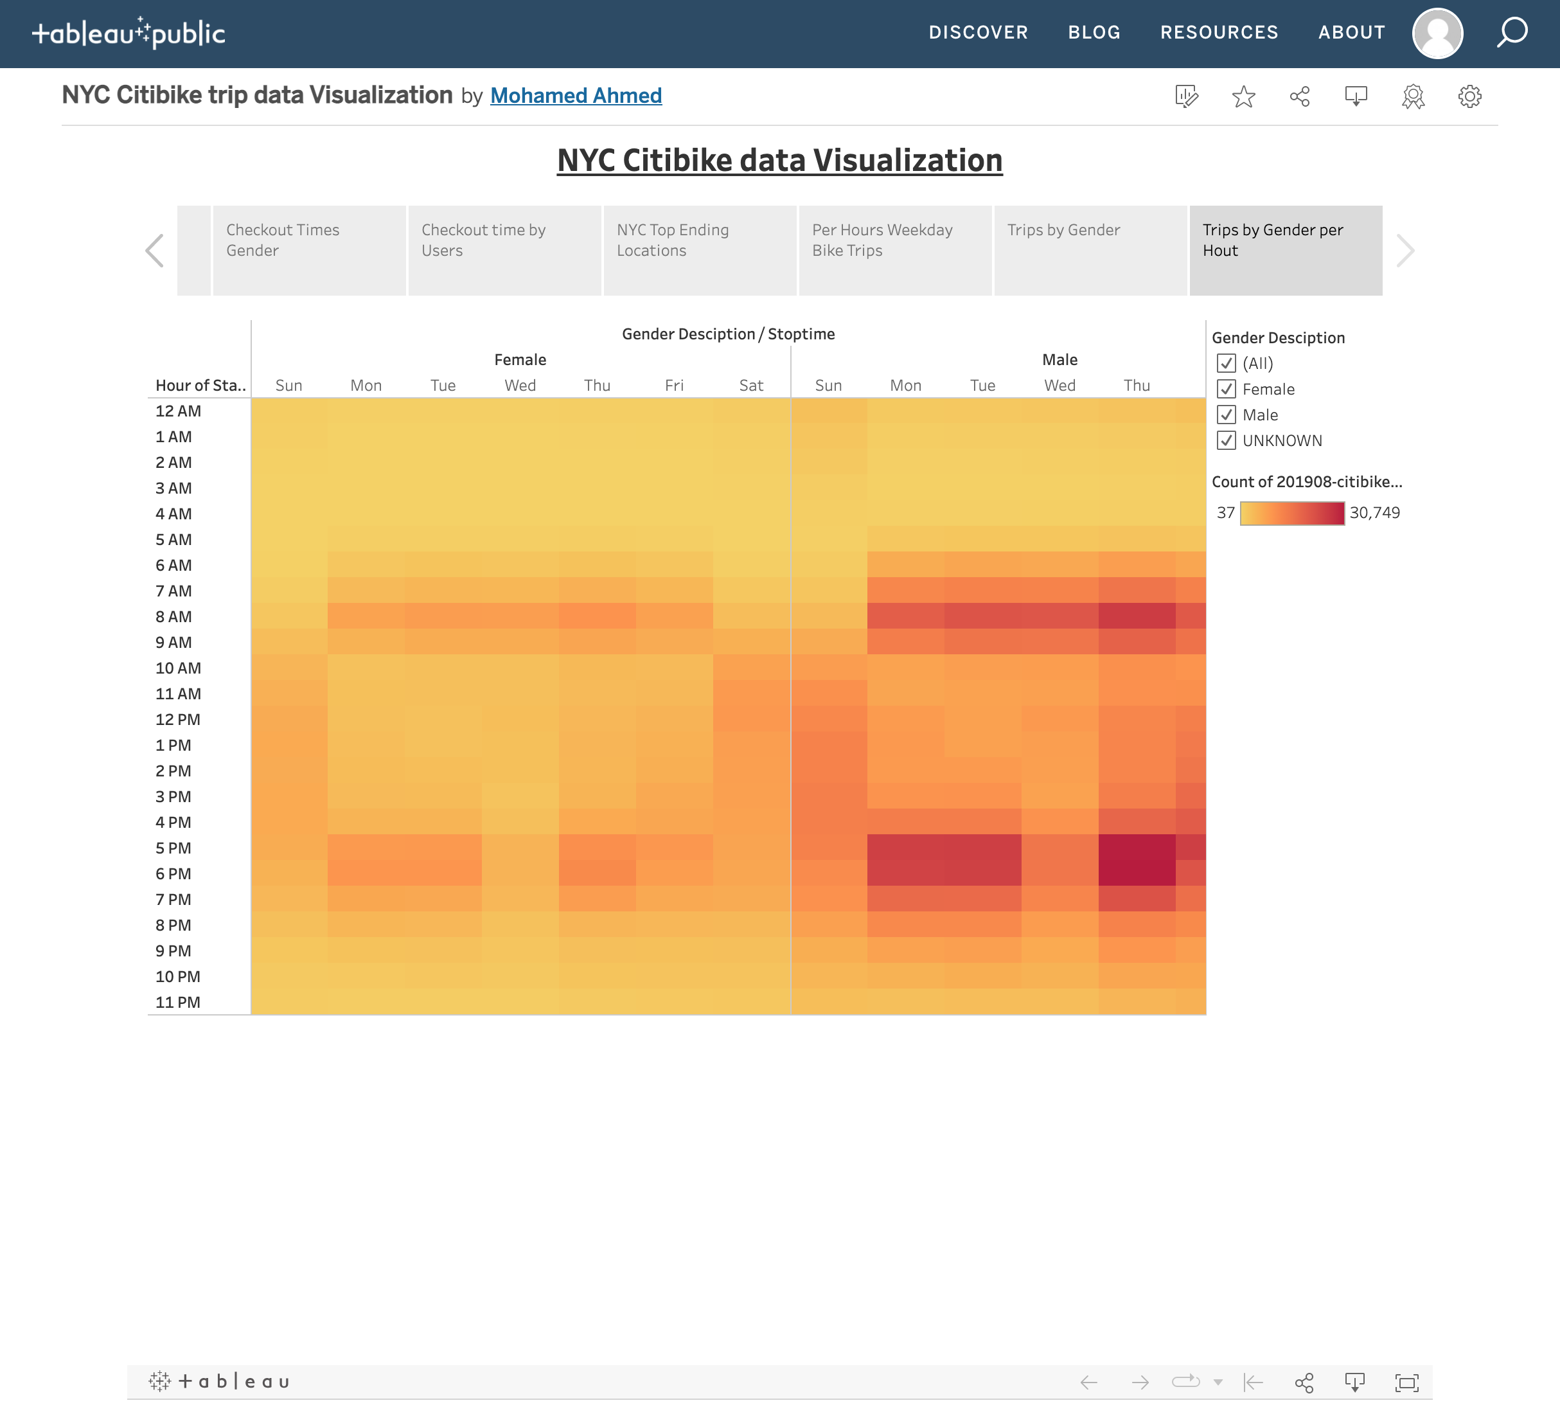Open the BLOG menu item
This screenshot has height=1423, width=1560.
point(1094,33)
